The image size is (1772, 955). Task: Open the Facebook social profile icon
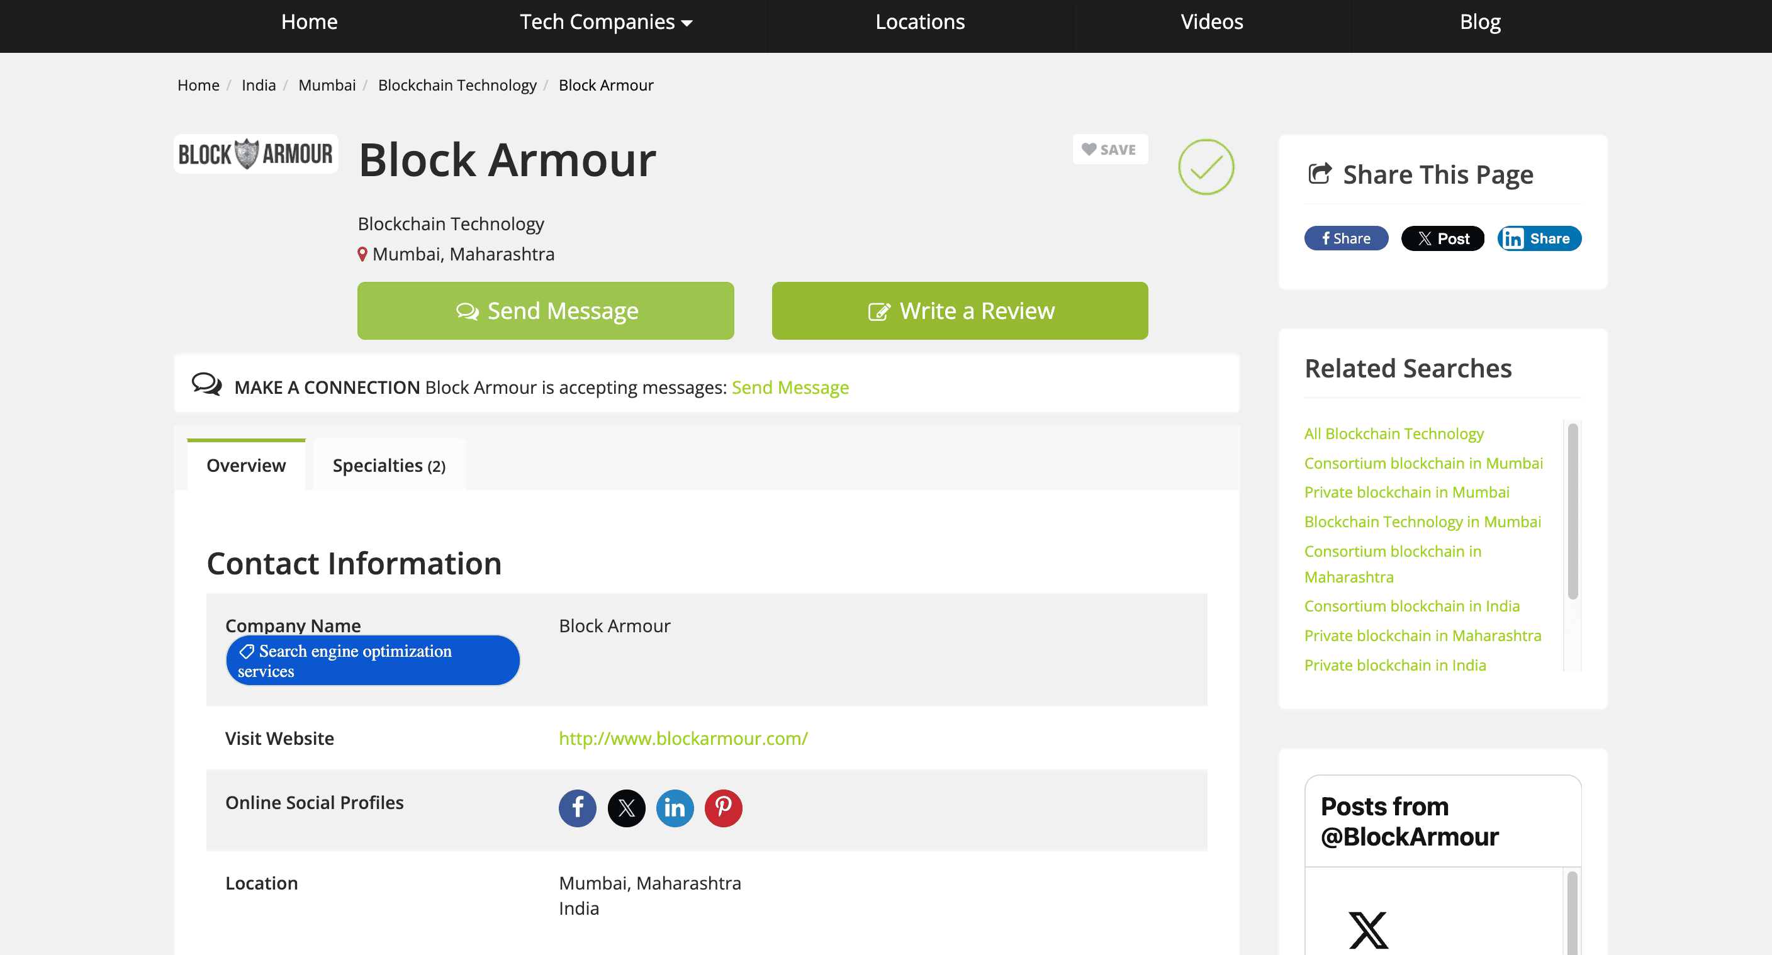click(577, 808)
